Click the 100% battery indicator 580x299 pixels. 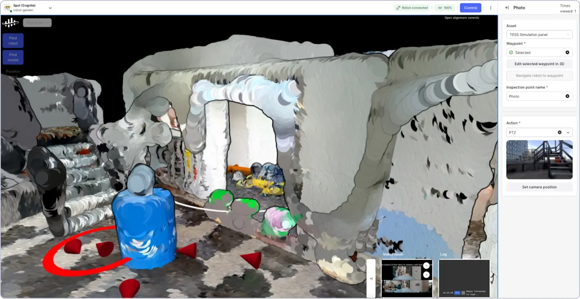[x=445, y=8]
